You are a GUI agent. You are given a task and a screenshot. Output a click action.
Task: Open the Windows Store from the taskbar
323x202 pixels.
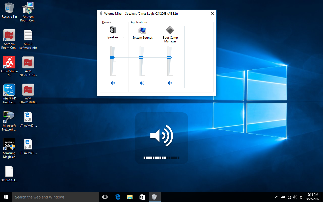click(x=142, y=197)
